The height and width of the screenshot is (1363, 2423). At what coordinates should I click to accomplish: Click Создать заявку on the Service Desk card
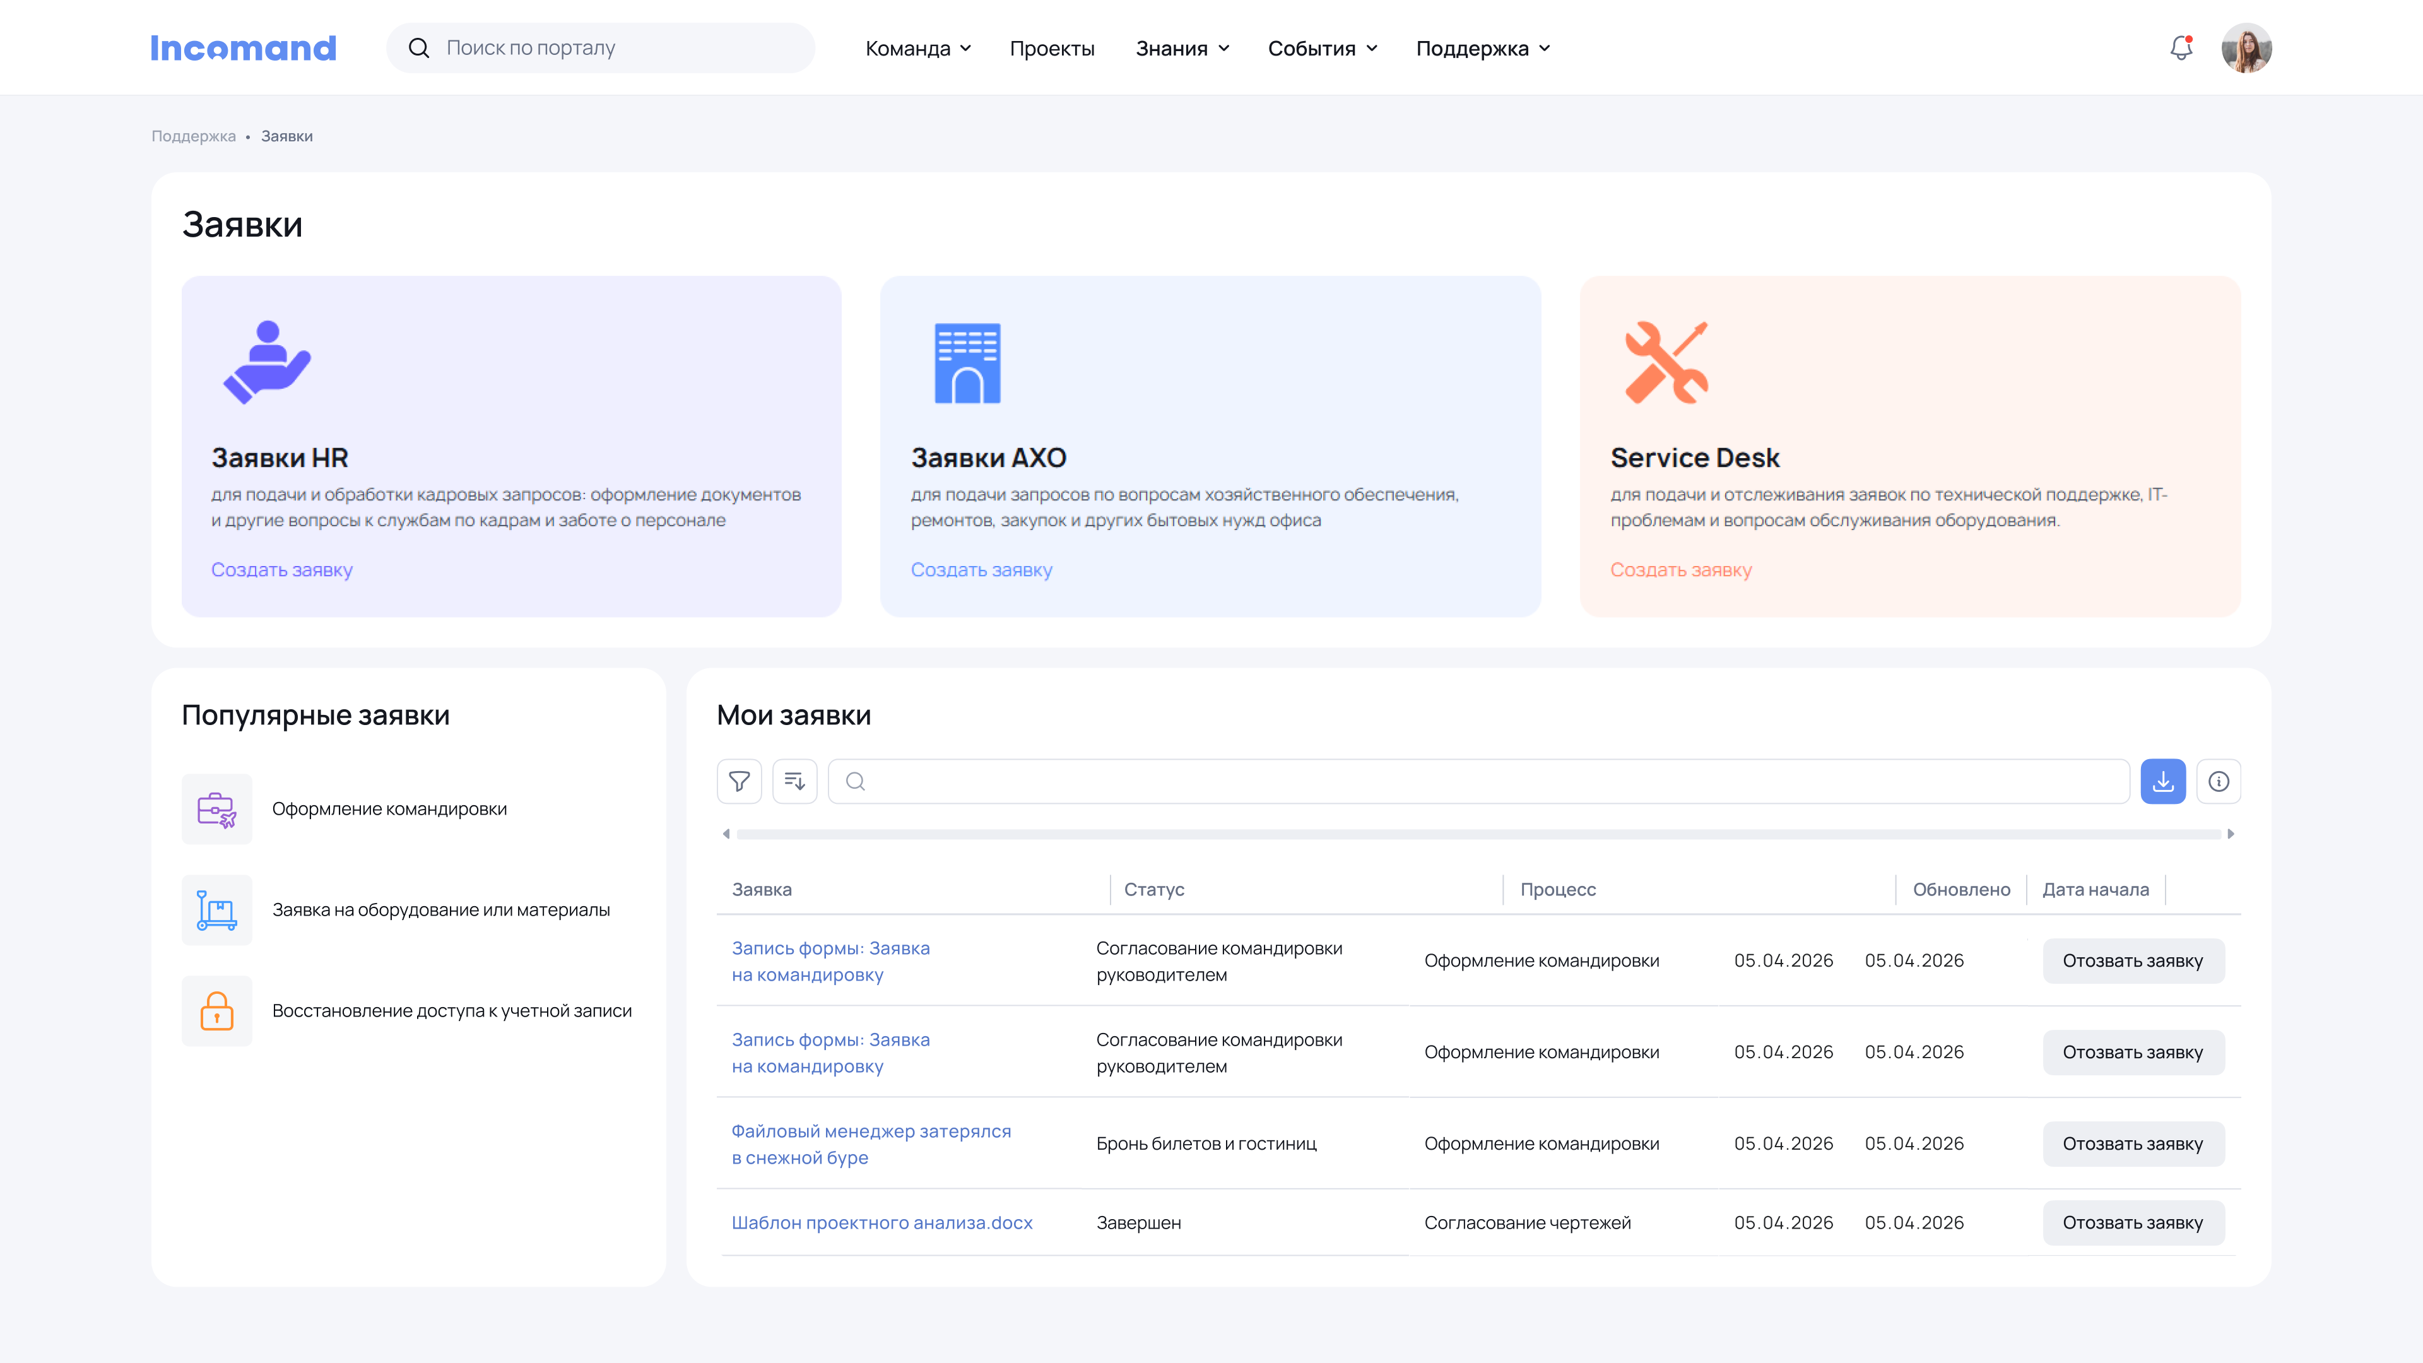(x=1681, y=569)
